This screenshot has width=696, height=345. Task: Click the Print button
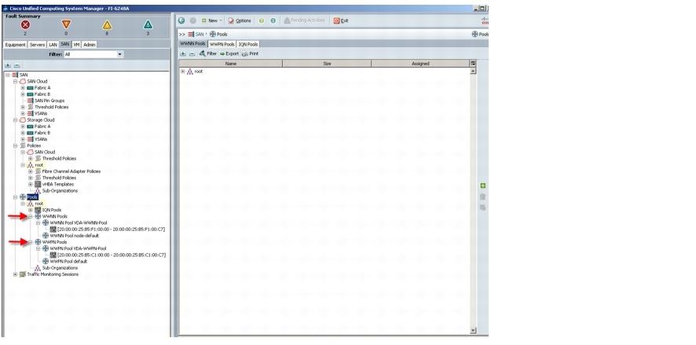(x=250, y=53)
